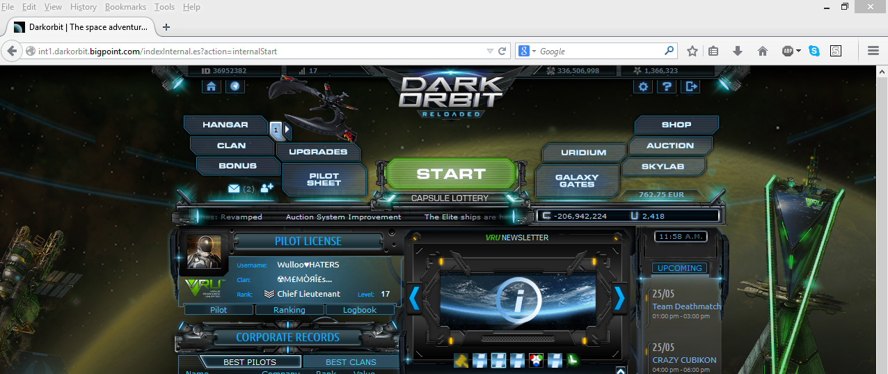Open the View menu

[x=53, y=7]
